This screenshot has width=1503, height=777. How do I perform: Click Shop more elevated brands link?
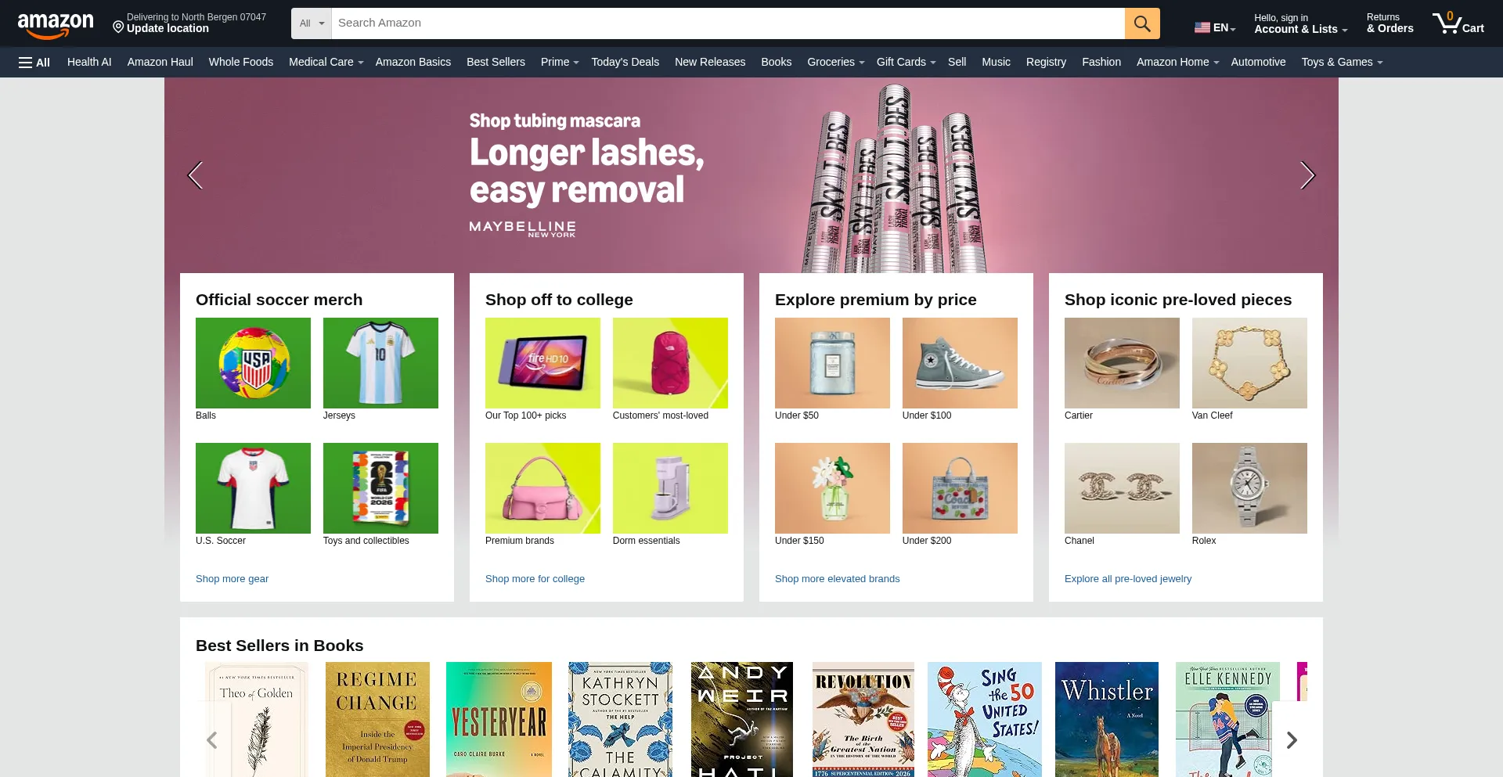838,579
